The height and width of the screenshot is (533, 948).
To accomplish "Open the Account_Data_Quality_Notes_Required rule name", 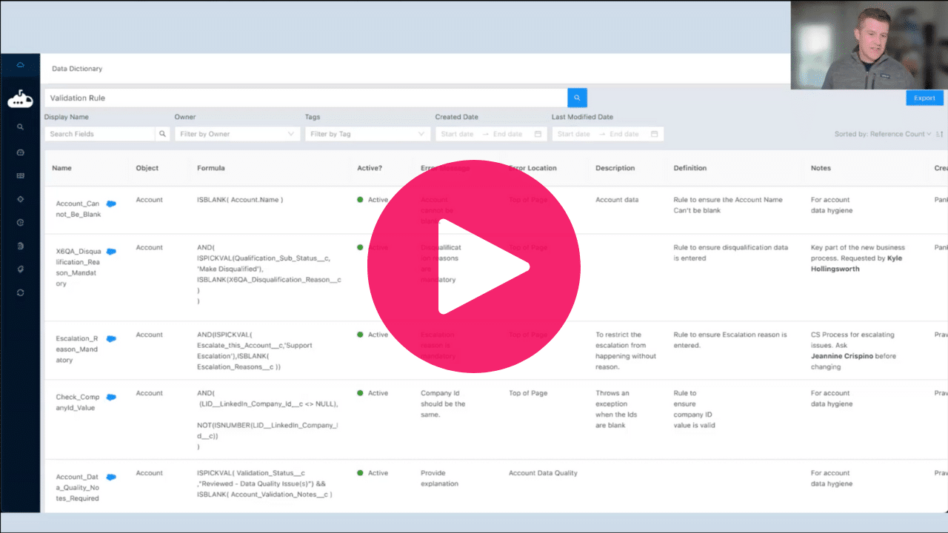I will coord(79,488).
